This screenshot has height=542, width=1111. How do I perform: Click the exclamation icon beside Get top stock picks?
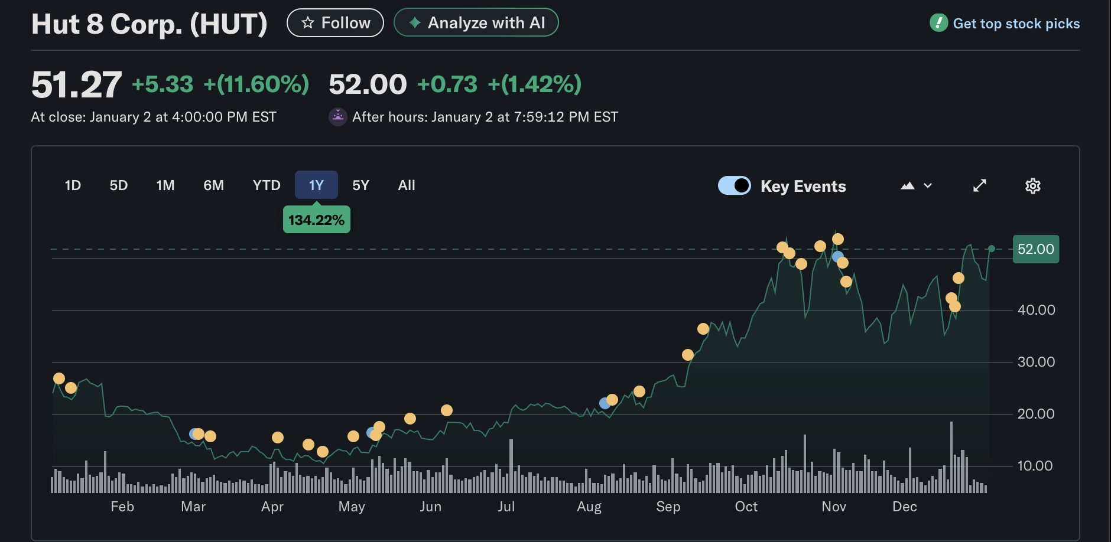938,24
